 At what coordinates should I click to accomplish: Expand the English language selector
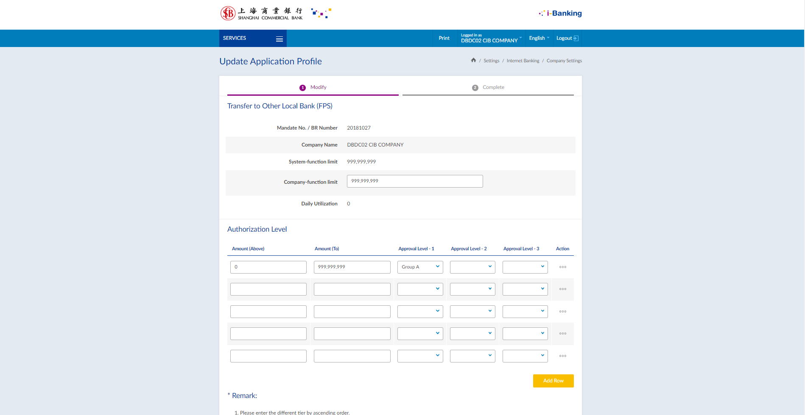539,38
